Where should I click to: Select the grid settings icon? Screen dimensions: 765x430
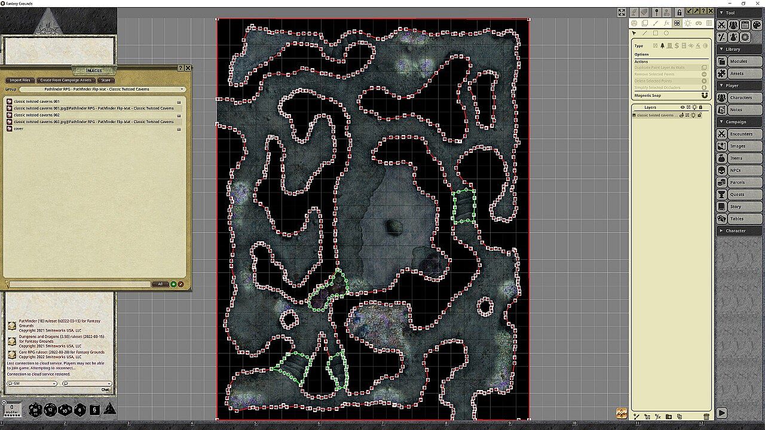click(x=708, y=23)
